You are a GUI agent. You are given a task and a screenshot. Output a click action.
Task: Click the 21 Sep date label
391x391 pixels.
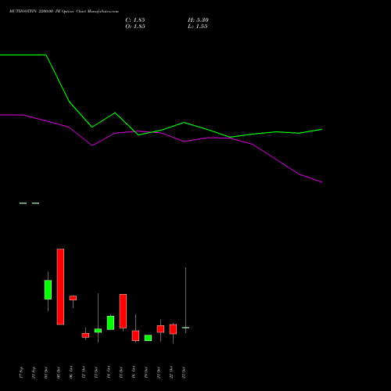[34, 372]
